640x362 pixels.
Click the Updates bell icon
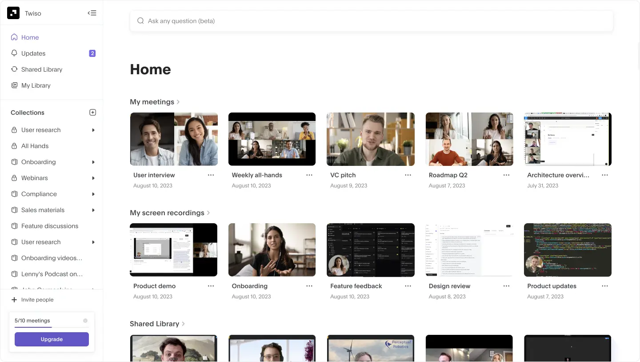[x=14, y=53]
